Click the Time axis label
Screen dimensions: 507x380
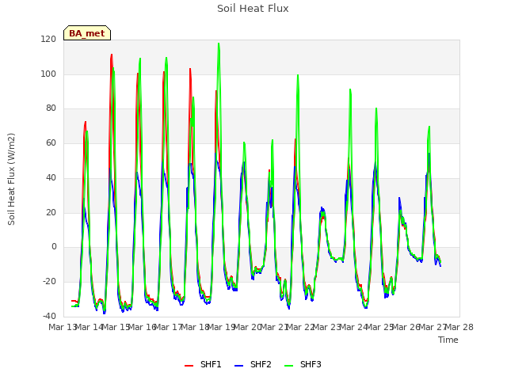coord(448,340)
